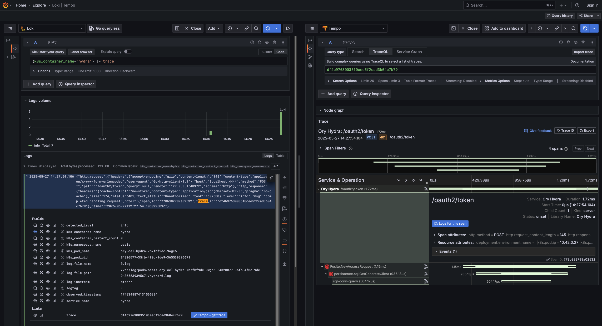The height and width of the screenshot is (326, 602).
Task: Click the Tempo - get trace link
Action: (209, 315)
